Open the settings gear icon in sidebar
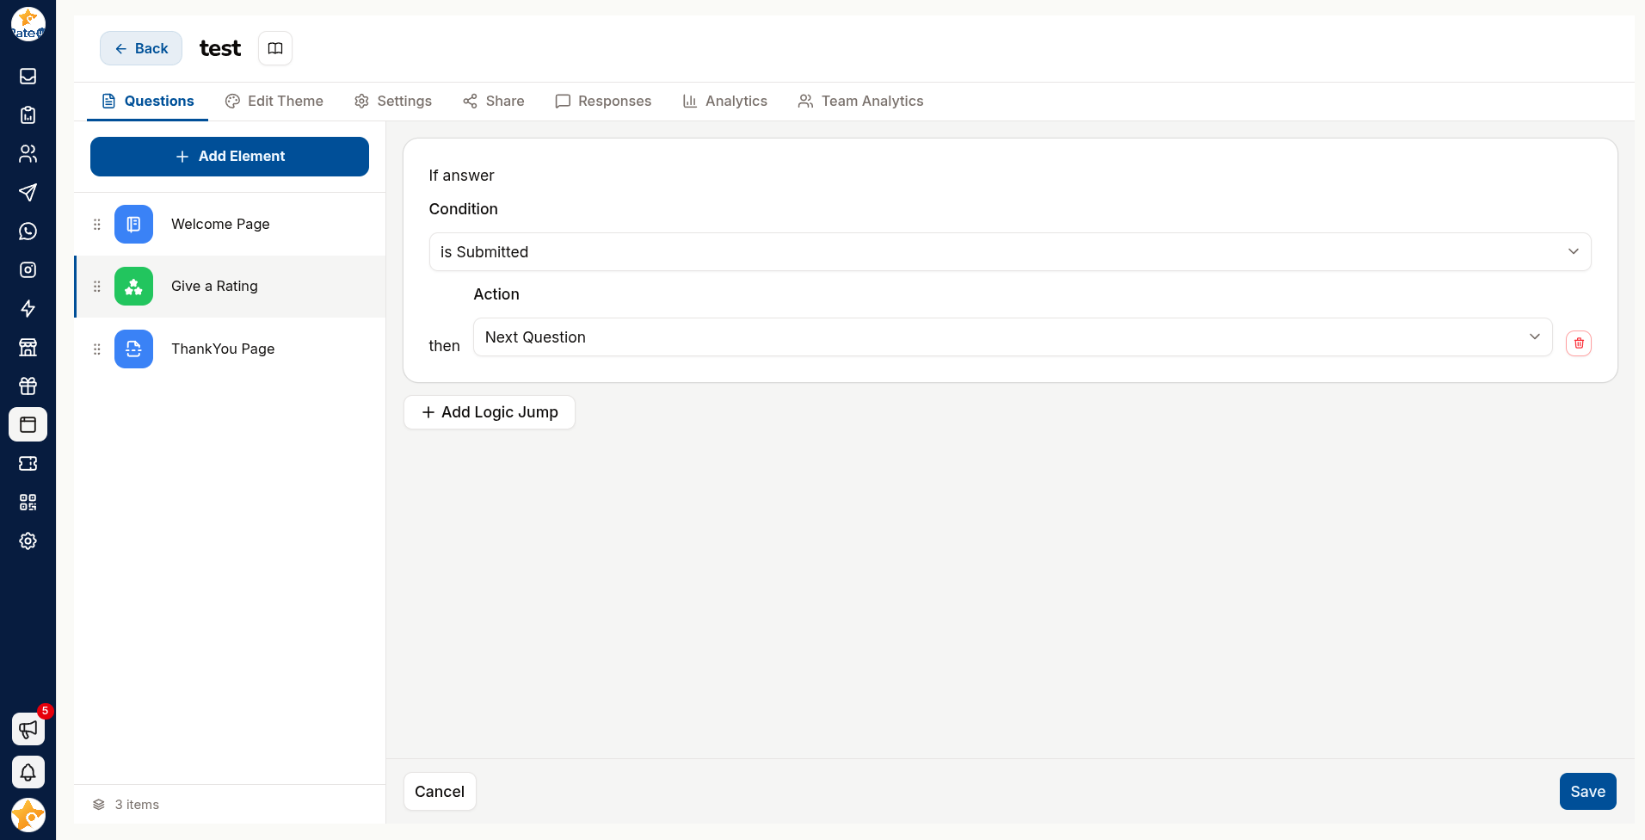The image size is (1645, 840). pyautogui.click(x=28, y=541)
